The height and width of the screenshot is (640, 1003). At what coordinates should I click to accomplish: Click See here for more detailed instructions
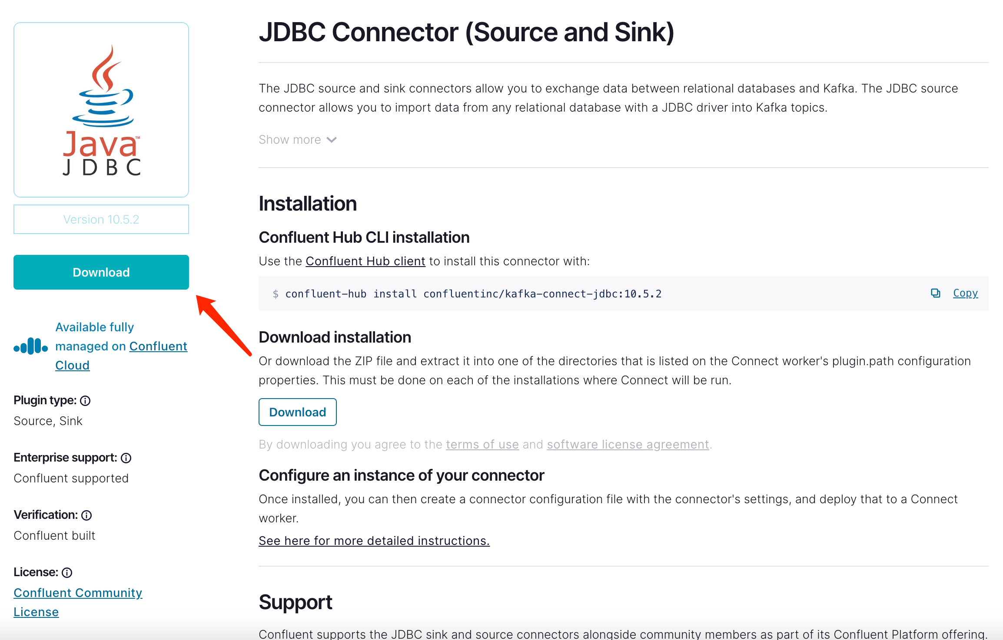pos(374,541)
